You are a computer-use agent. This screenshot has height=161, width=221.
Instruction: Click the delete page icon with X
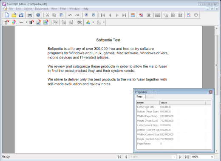pos(149,15)
